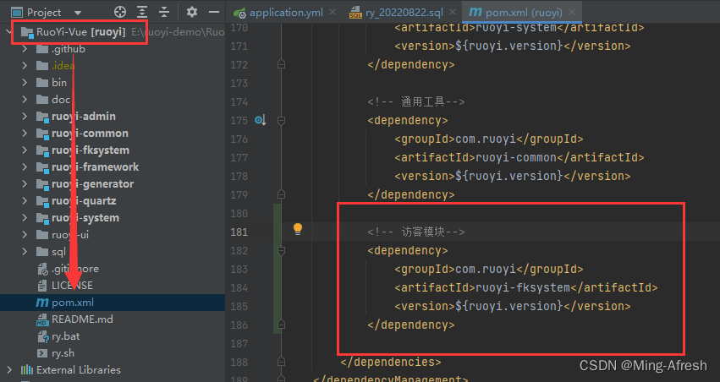
Task: Click the yellow lightbulb on line 181
Action: 298,229
